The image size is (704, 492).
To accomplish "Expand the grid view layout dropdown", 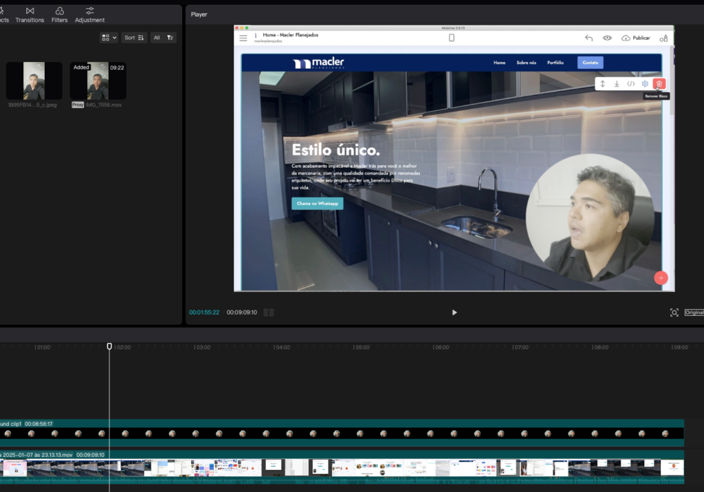I will (109, 38).
